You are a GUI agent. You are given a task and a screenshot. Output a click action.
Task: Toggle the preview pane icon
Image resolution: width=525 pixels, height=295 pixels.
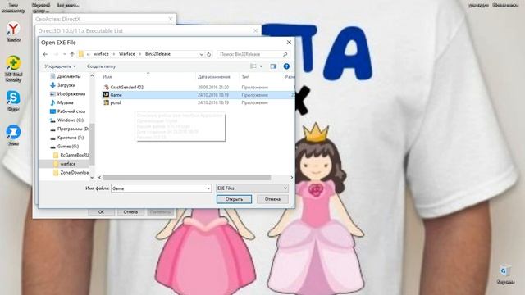(x=273, y=66)
